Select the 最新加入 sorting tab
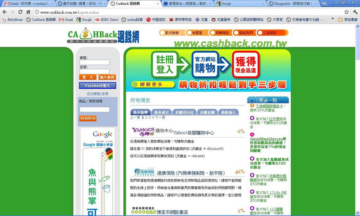 [x=229, y=112]
